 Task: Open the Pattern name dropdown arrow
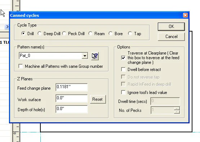tap(85, 56)
